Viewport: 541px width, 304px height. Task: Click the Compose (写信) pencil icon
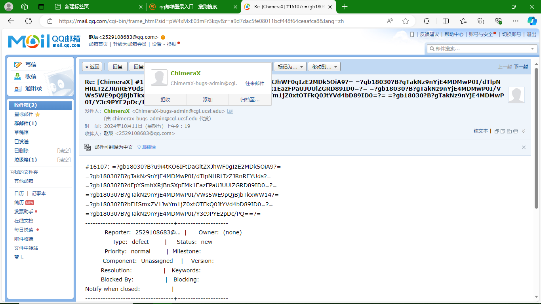[x=17, y=65]
